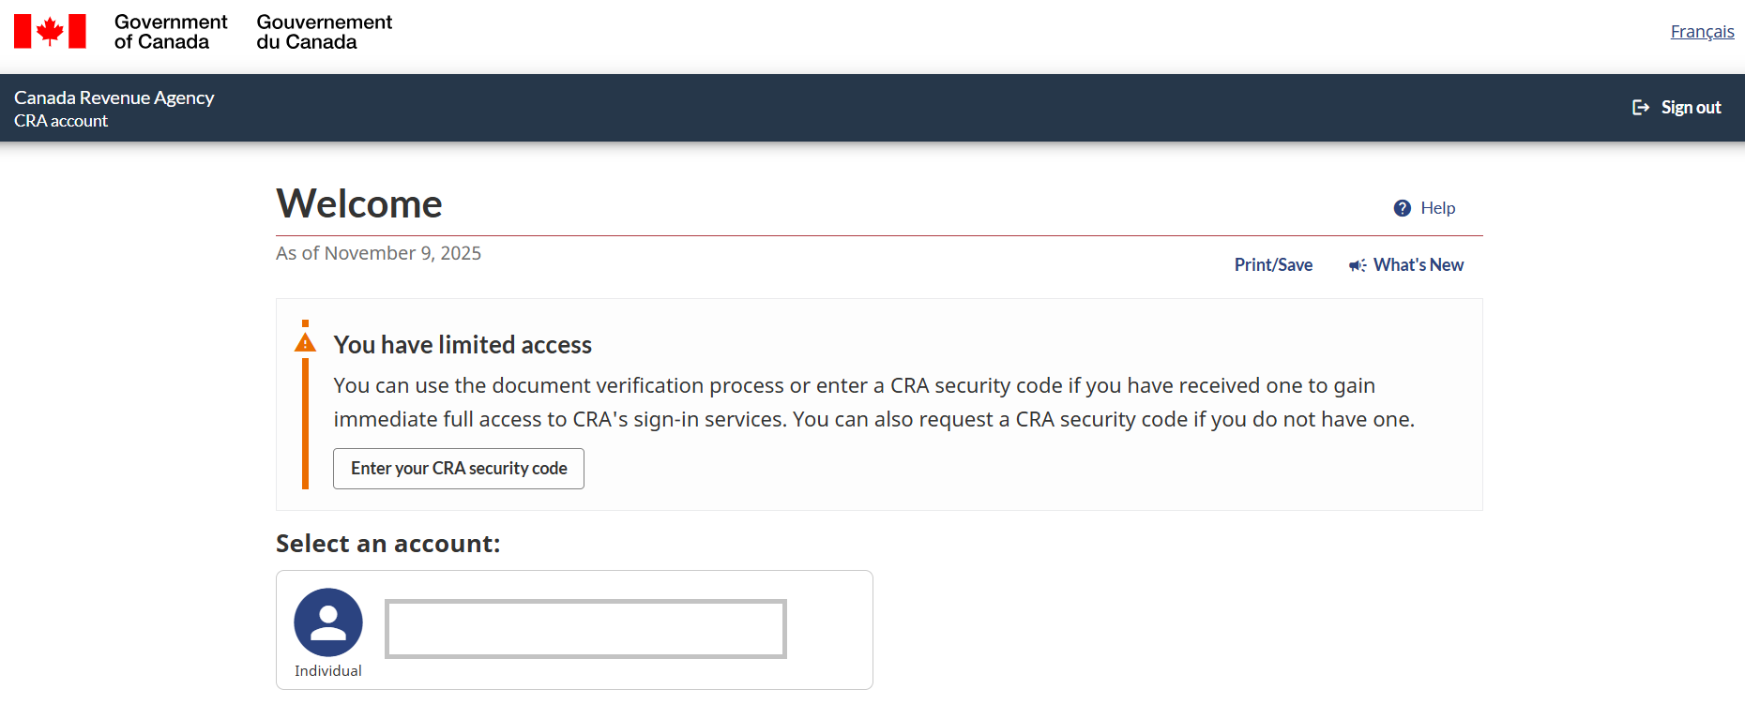The image size is (1745, 719).
Task: Click the Sign out text
Action: [1691, 108]
